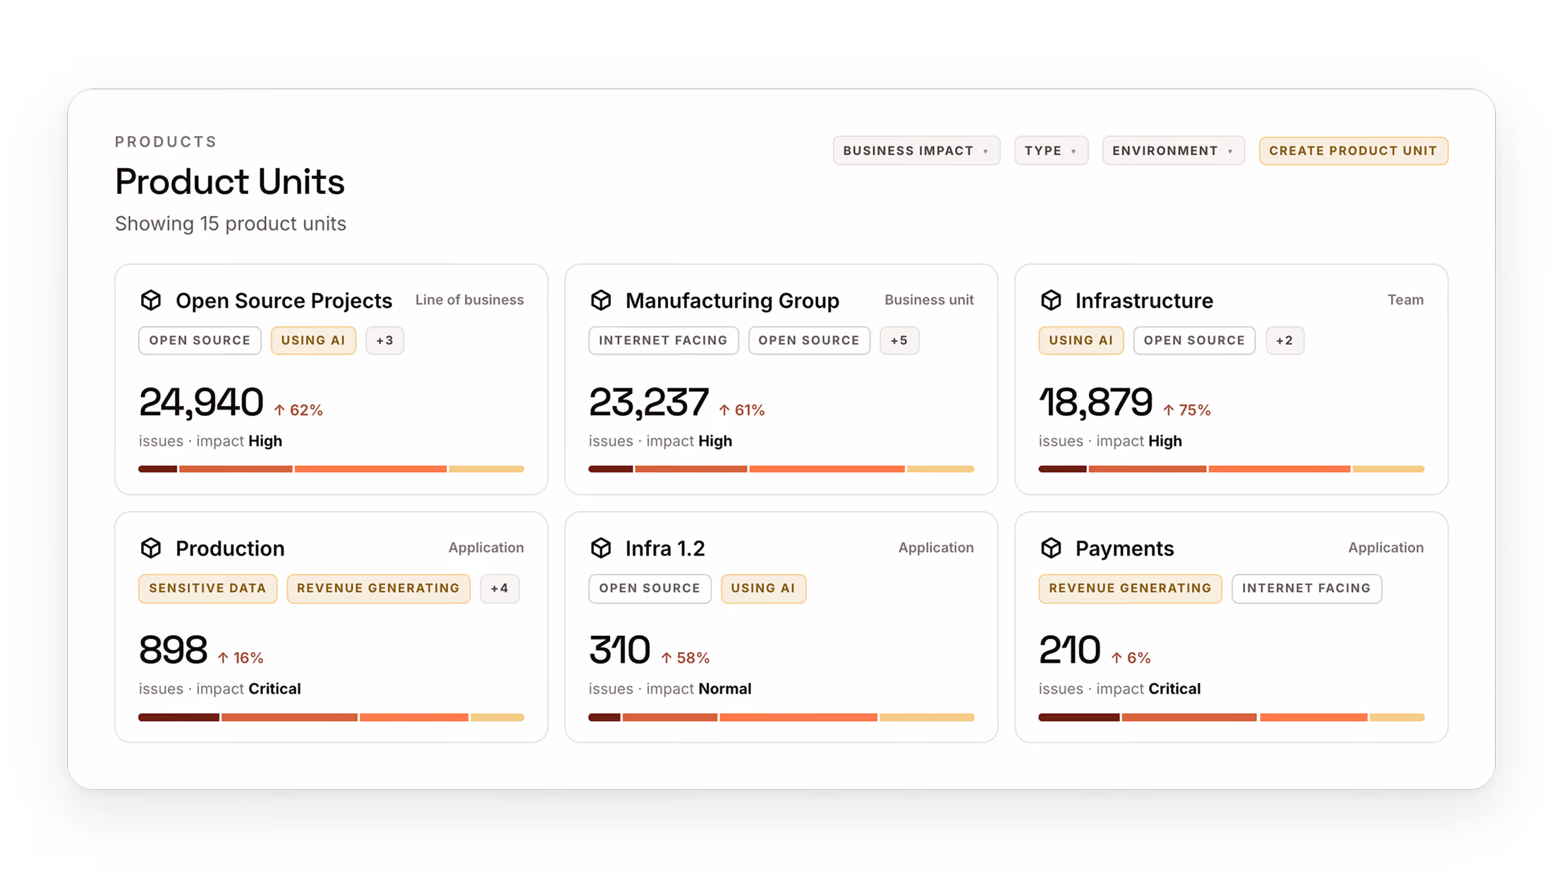Click Open Source tag on Manufacturing Group card
This screenshot has height=879, width=1563.
click(809, 340)
